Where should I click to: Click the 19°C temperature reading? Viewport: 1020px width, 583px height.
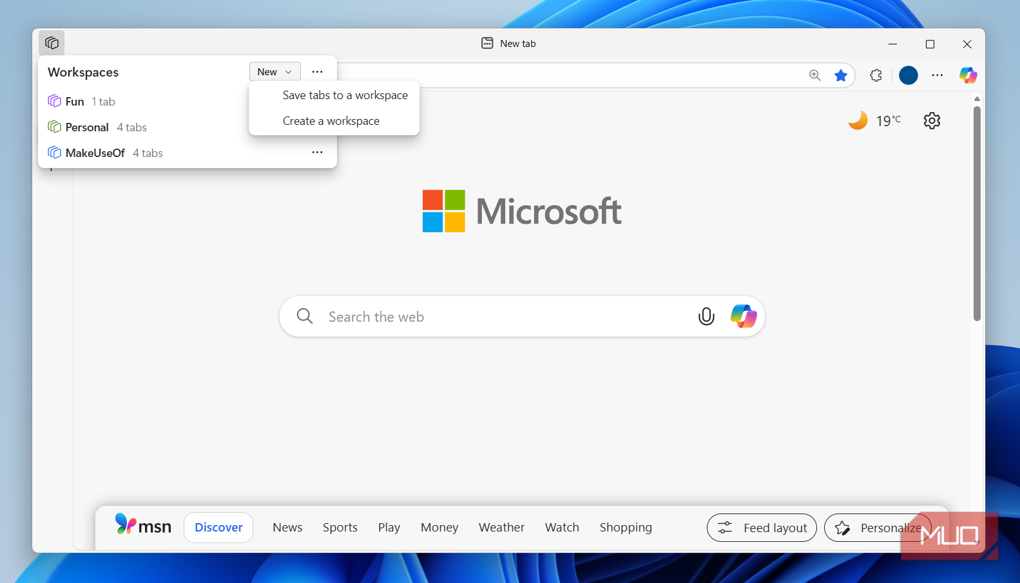[x=889, y=120]
